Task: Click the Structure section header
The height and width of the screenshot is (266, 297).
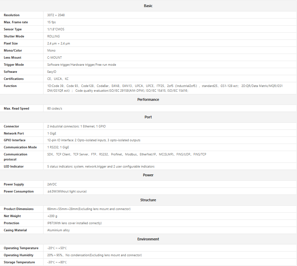Action: click(148, 200)
